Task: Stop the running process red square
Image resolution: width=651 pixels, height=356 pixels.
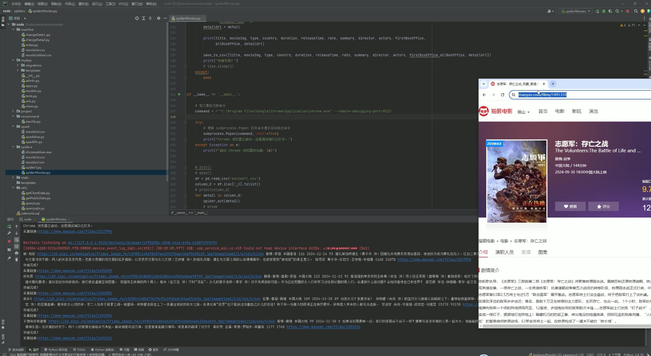Action: click(9, 241)
